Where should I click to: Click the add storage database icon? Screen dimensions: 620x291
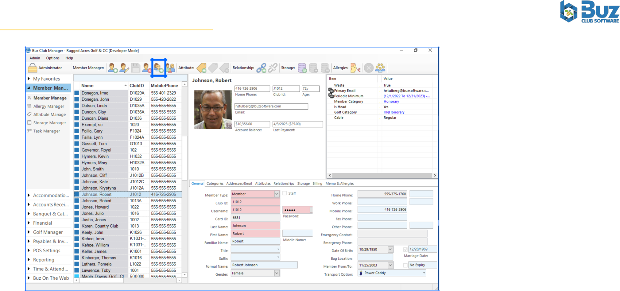coord(302,68)
